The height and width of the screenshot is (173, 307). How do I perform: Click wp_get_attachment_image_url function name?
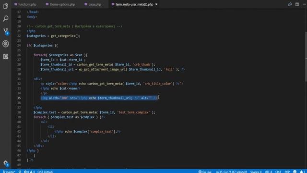pos(102,69)
